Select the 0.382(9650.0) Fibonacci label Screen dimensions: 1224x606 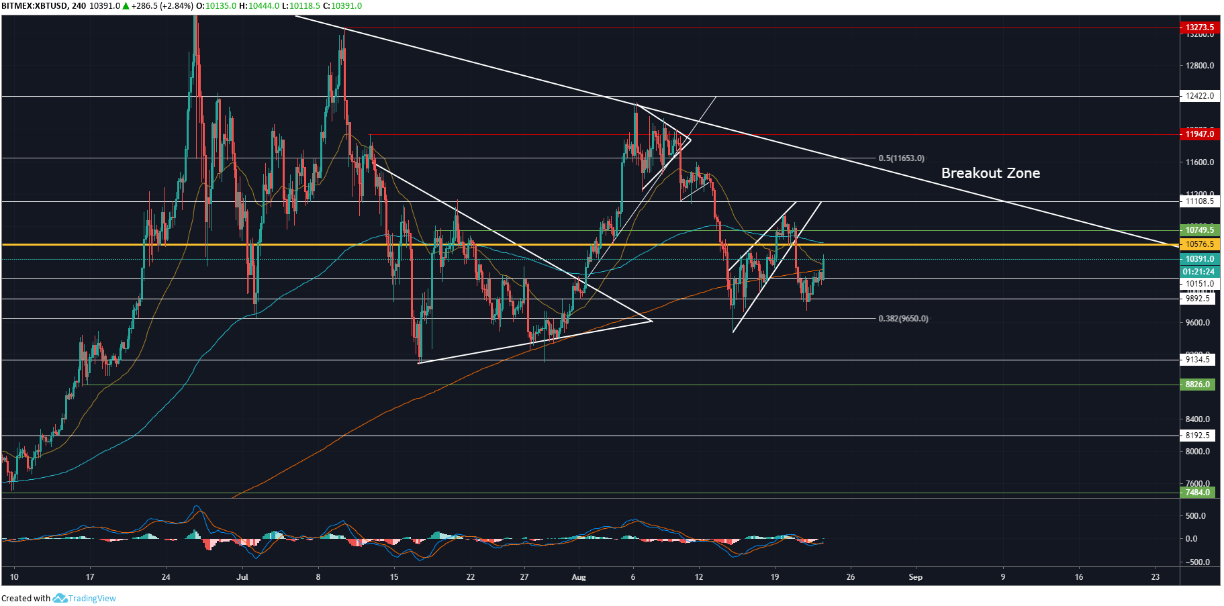[903, 319]
